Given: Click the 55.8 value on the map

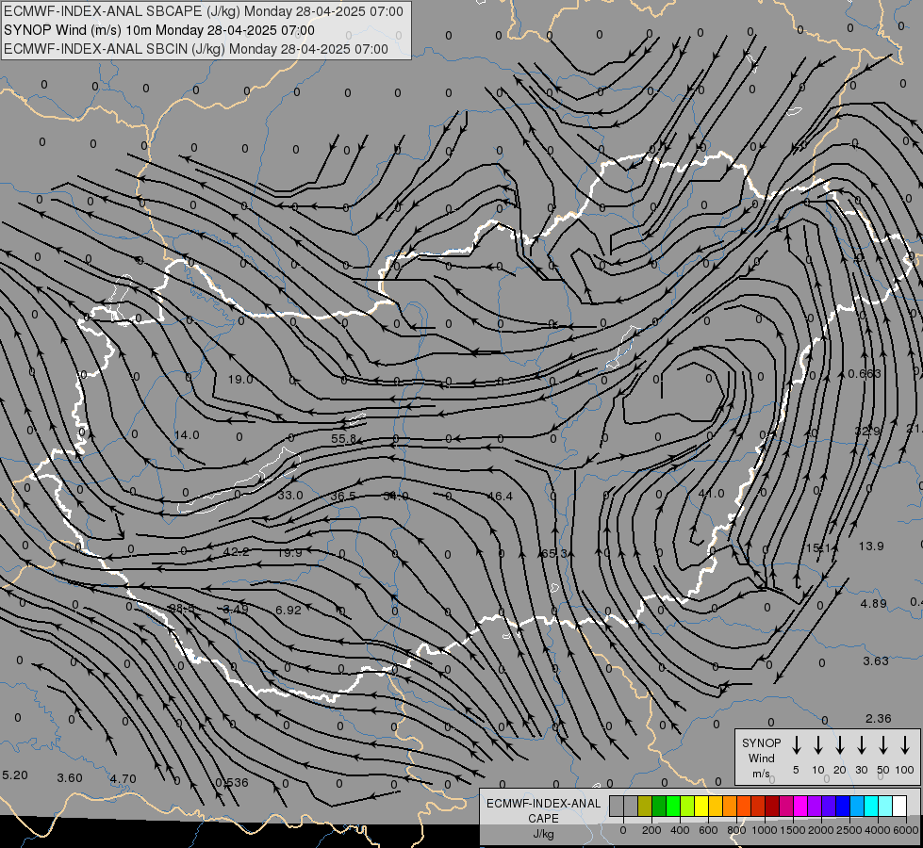Looking at the screenshot, I should (x=344, y=439).
